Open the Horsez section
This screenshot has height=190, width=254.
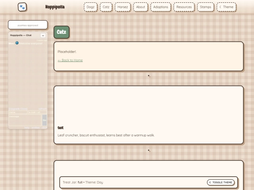pos(123,7)
